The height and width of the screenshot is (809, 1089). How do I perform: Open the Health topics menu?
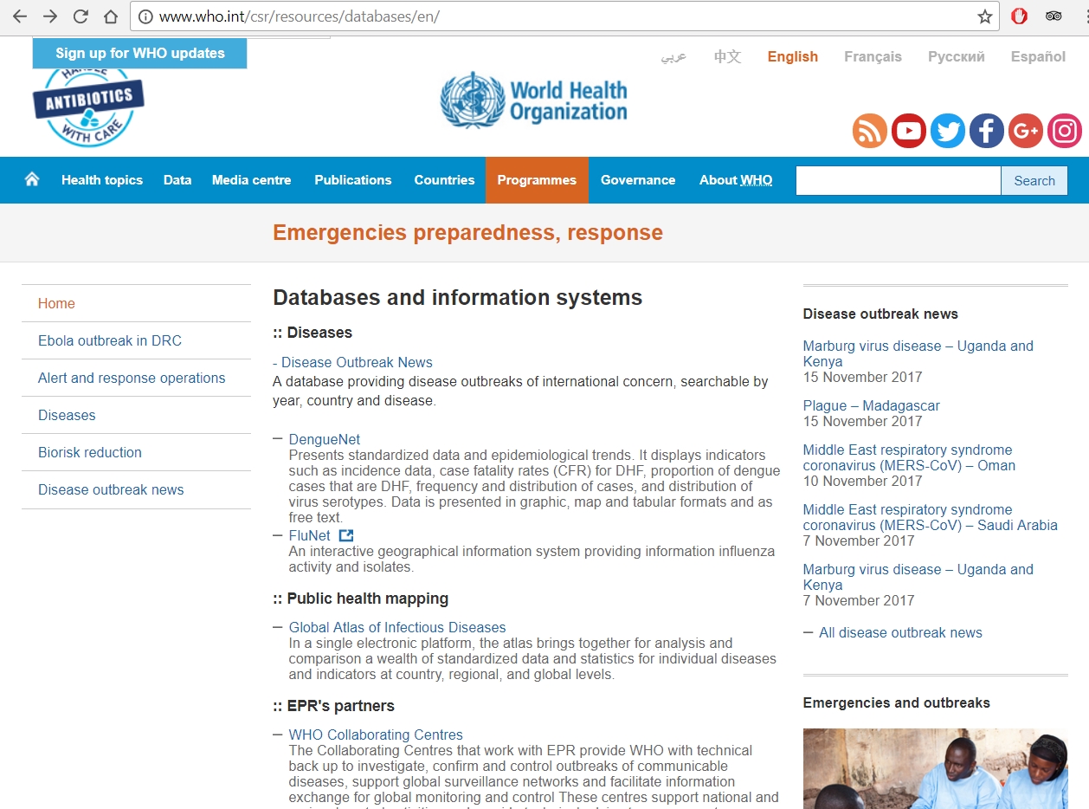102,180
